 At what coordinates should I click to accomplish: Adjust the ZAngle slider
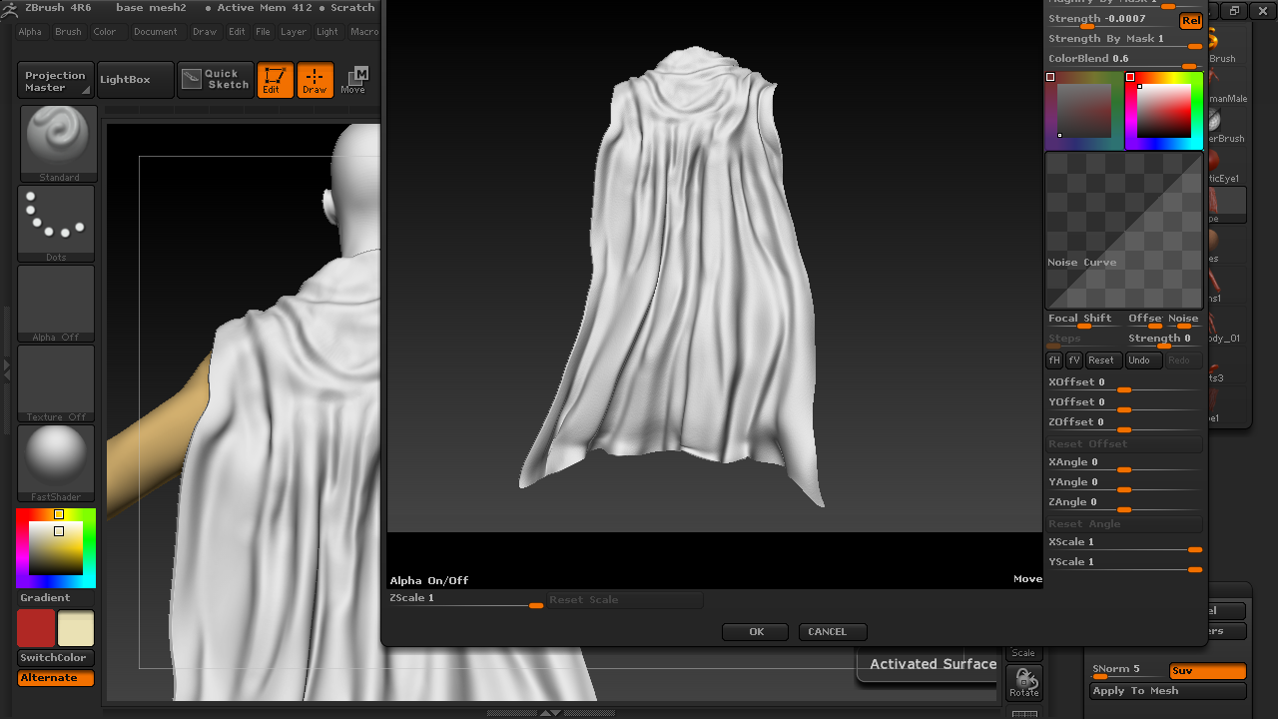(1124, 504)
